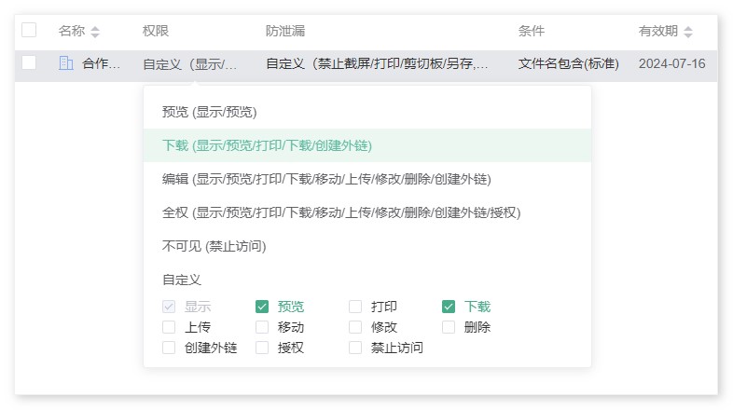The image size is (733, 410).
Task: Toggle the select-all checkbox in the header
Action: point(29,30)
